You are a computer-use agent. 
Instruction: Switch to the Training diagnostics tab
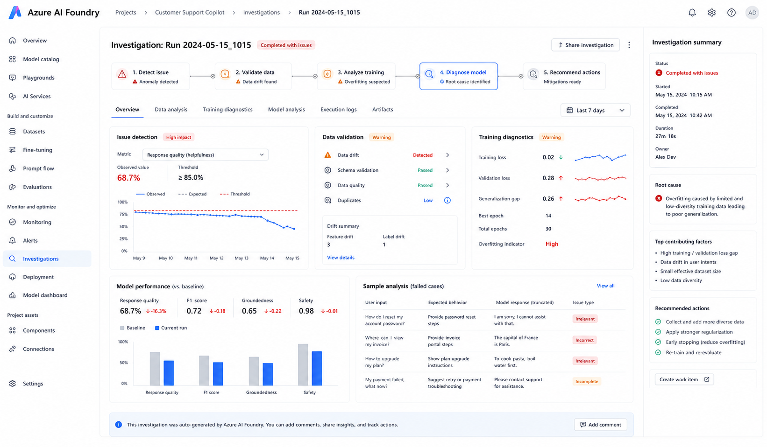tap(227, 110)
